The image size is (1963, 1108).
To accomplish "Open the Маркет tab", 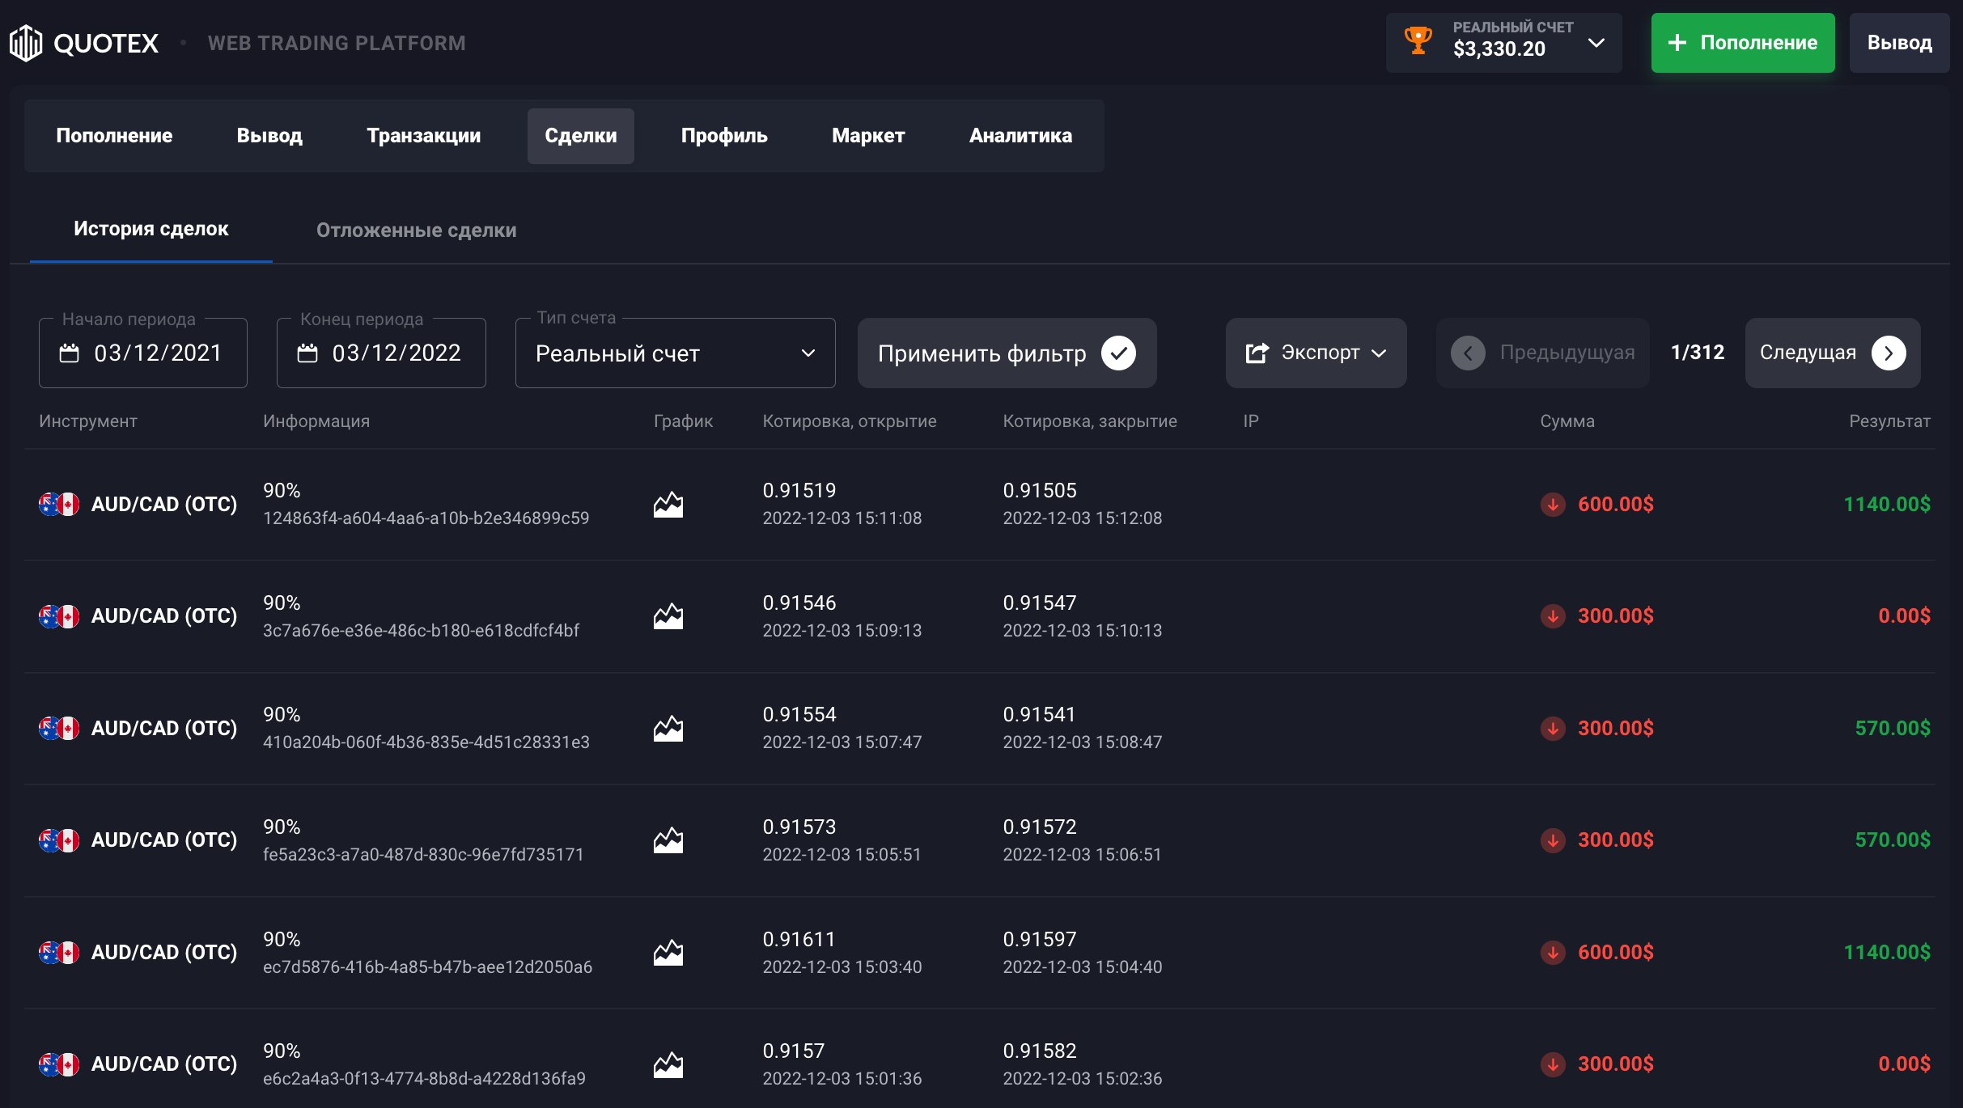I will click(x=868, y=136).
